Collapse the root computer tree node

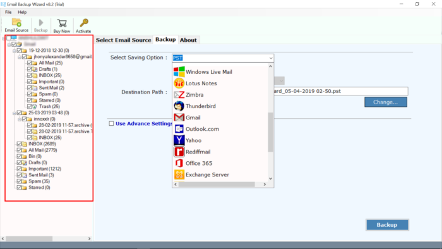(4, 38)
